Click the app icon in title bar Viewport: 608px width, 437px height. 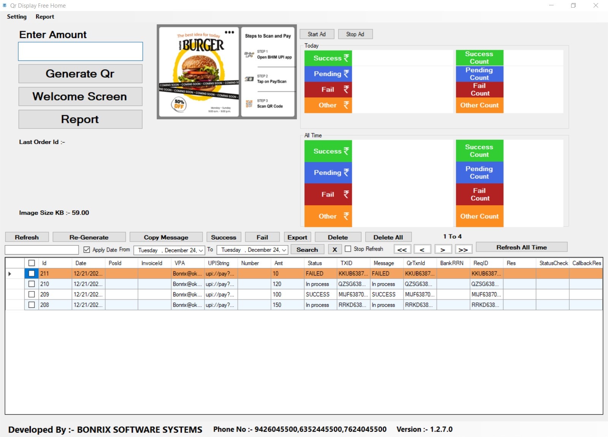tap(5, 5)
